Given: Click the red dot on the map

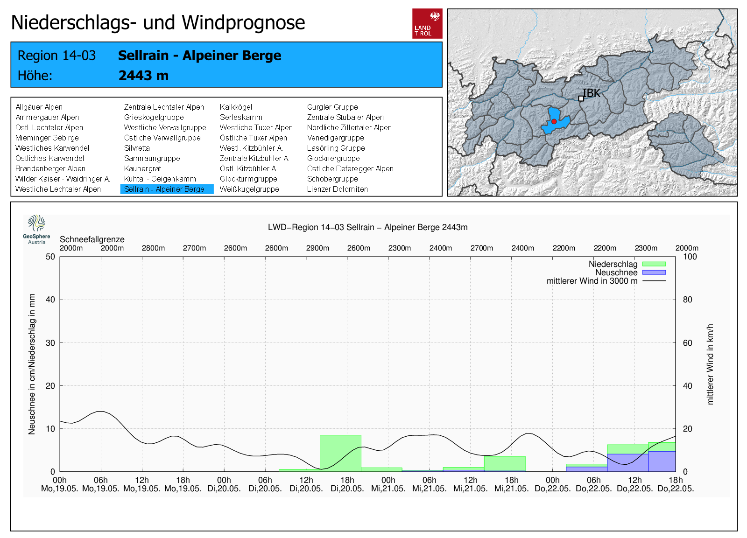Looking at the screenshot, I should [x=554, y=121].
